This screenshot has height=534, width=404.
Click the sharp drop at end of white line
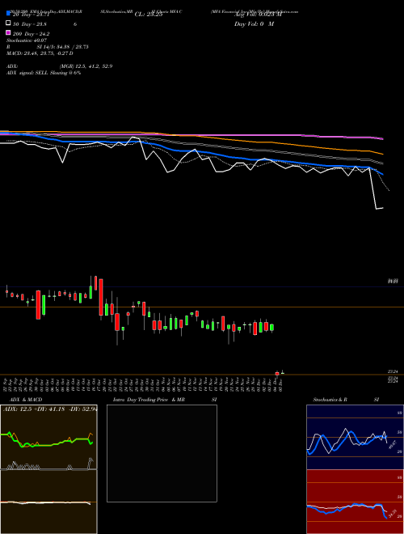coord(373,188)
